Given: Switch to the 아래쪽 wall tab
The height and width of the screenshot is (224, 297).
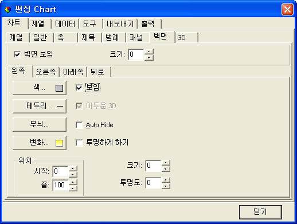Looking at the screenshot, I should coord(73,72).
